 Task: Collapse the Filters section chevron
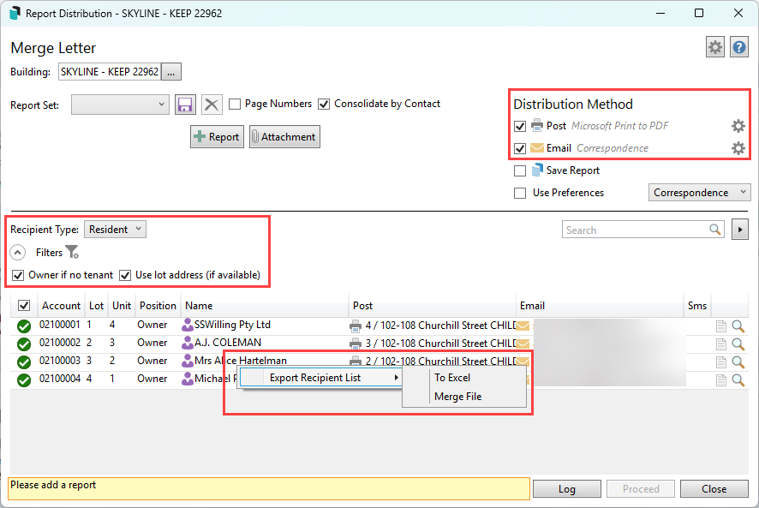coord(18,253)
